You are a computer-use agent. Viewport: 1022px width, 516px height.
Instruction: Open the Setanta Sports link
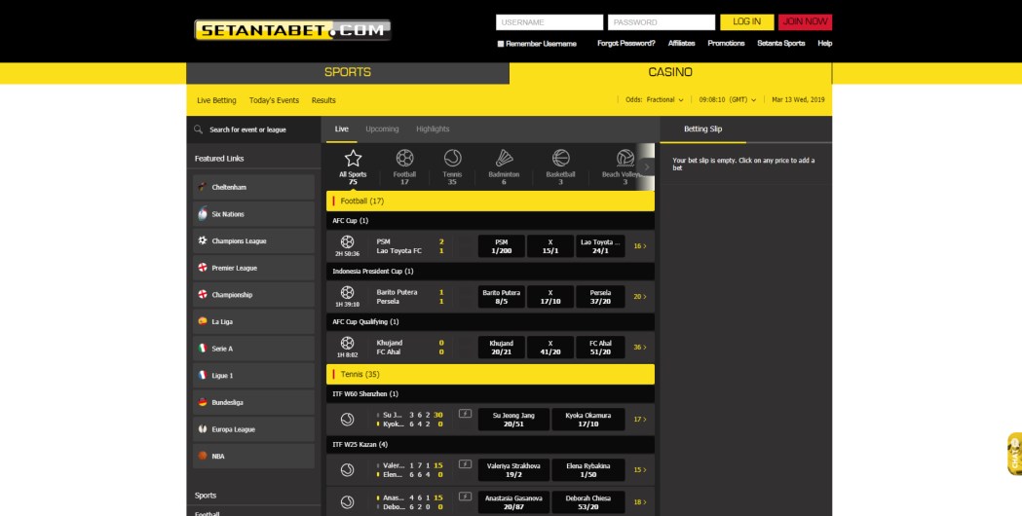click(780, 43)
